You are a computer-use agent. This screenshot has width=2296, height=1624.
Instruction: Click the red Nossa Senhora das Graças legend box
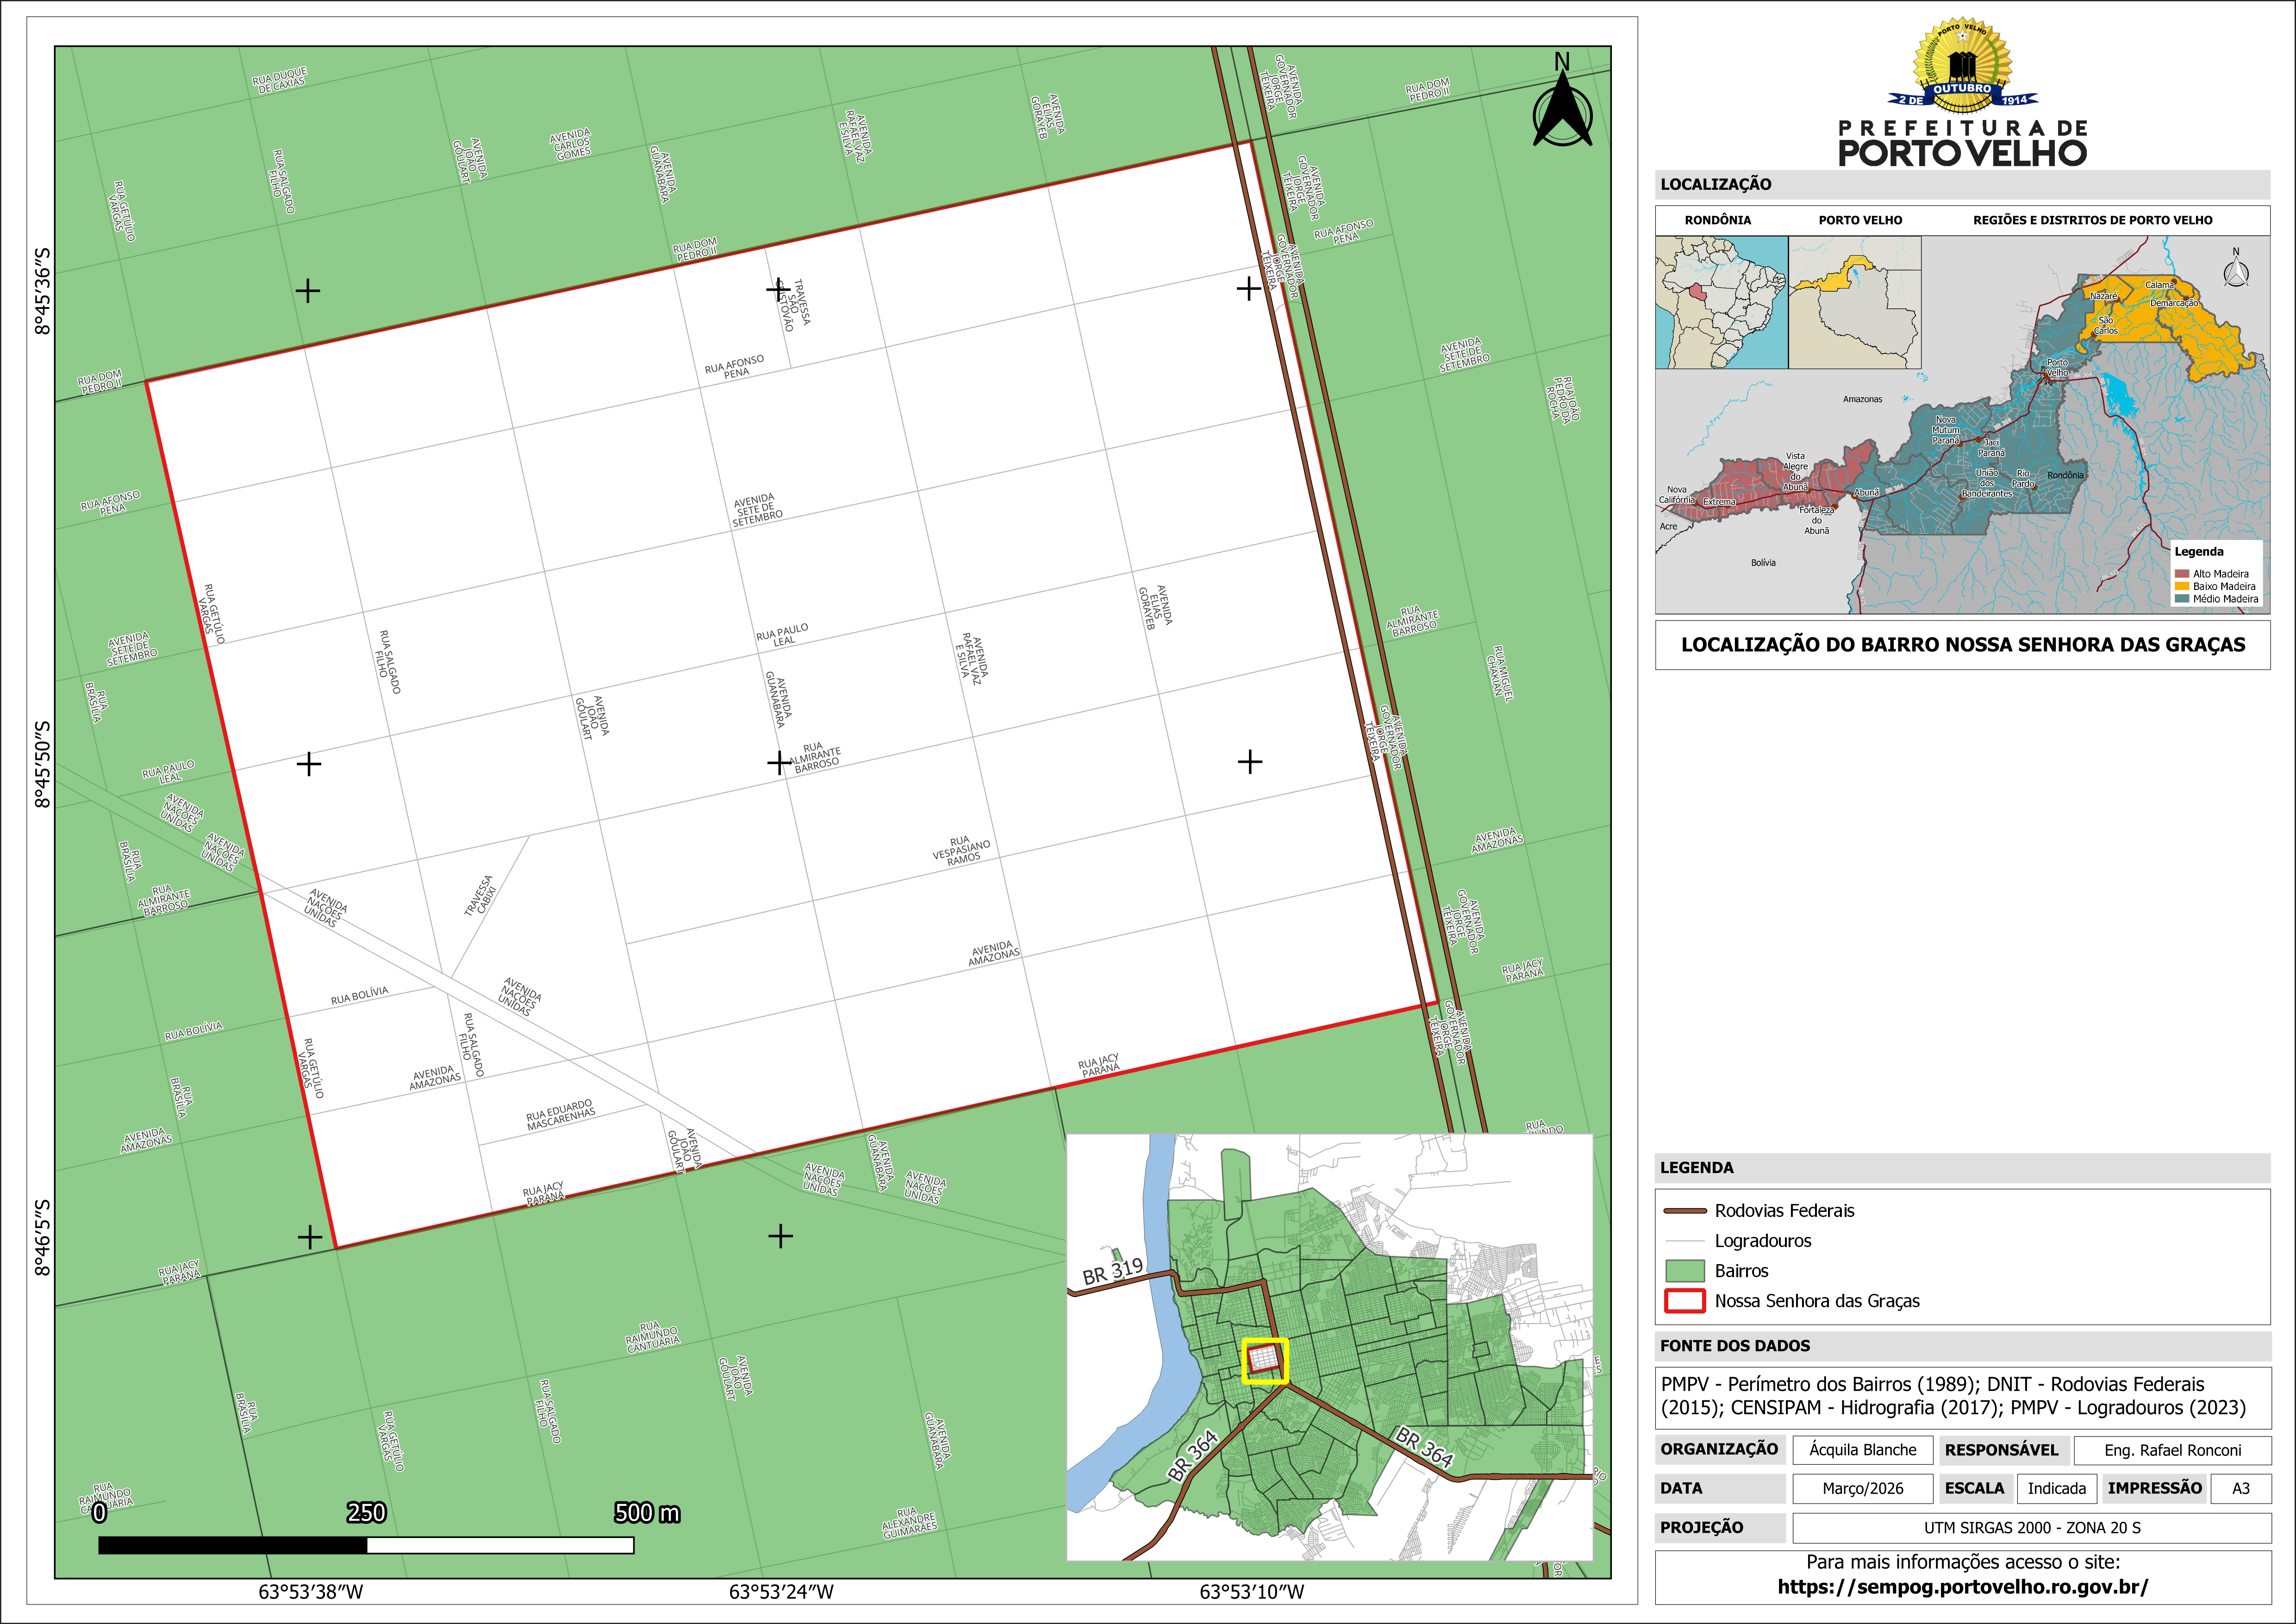tap(1685, 1301)
